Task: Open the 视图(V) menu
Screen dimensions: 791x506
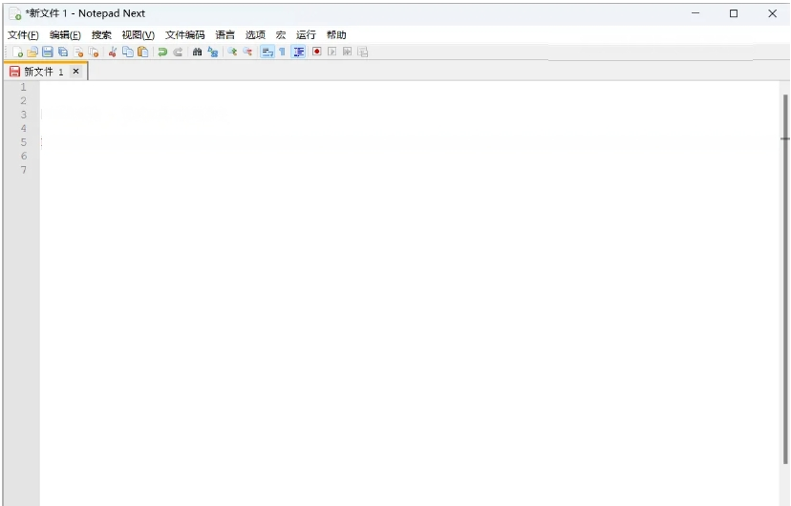Action: coord(139,34)
